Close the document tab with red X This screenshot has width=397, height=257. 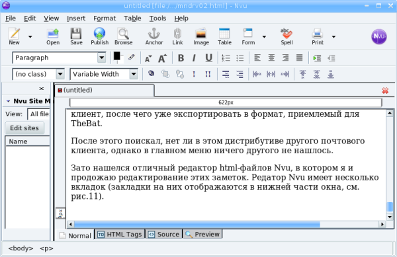[385, 91]
